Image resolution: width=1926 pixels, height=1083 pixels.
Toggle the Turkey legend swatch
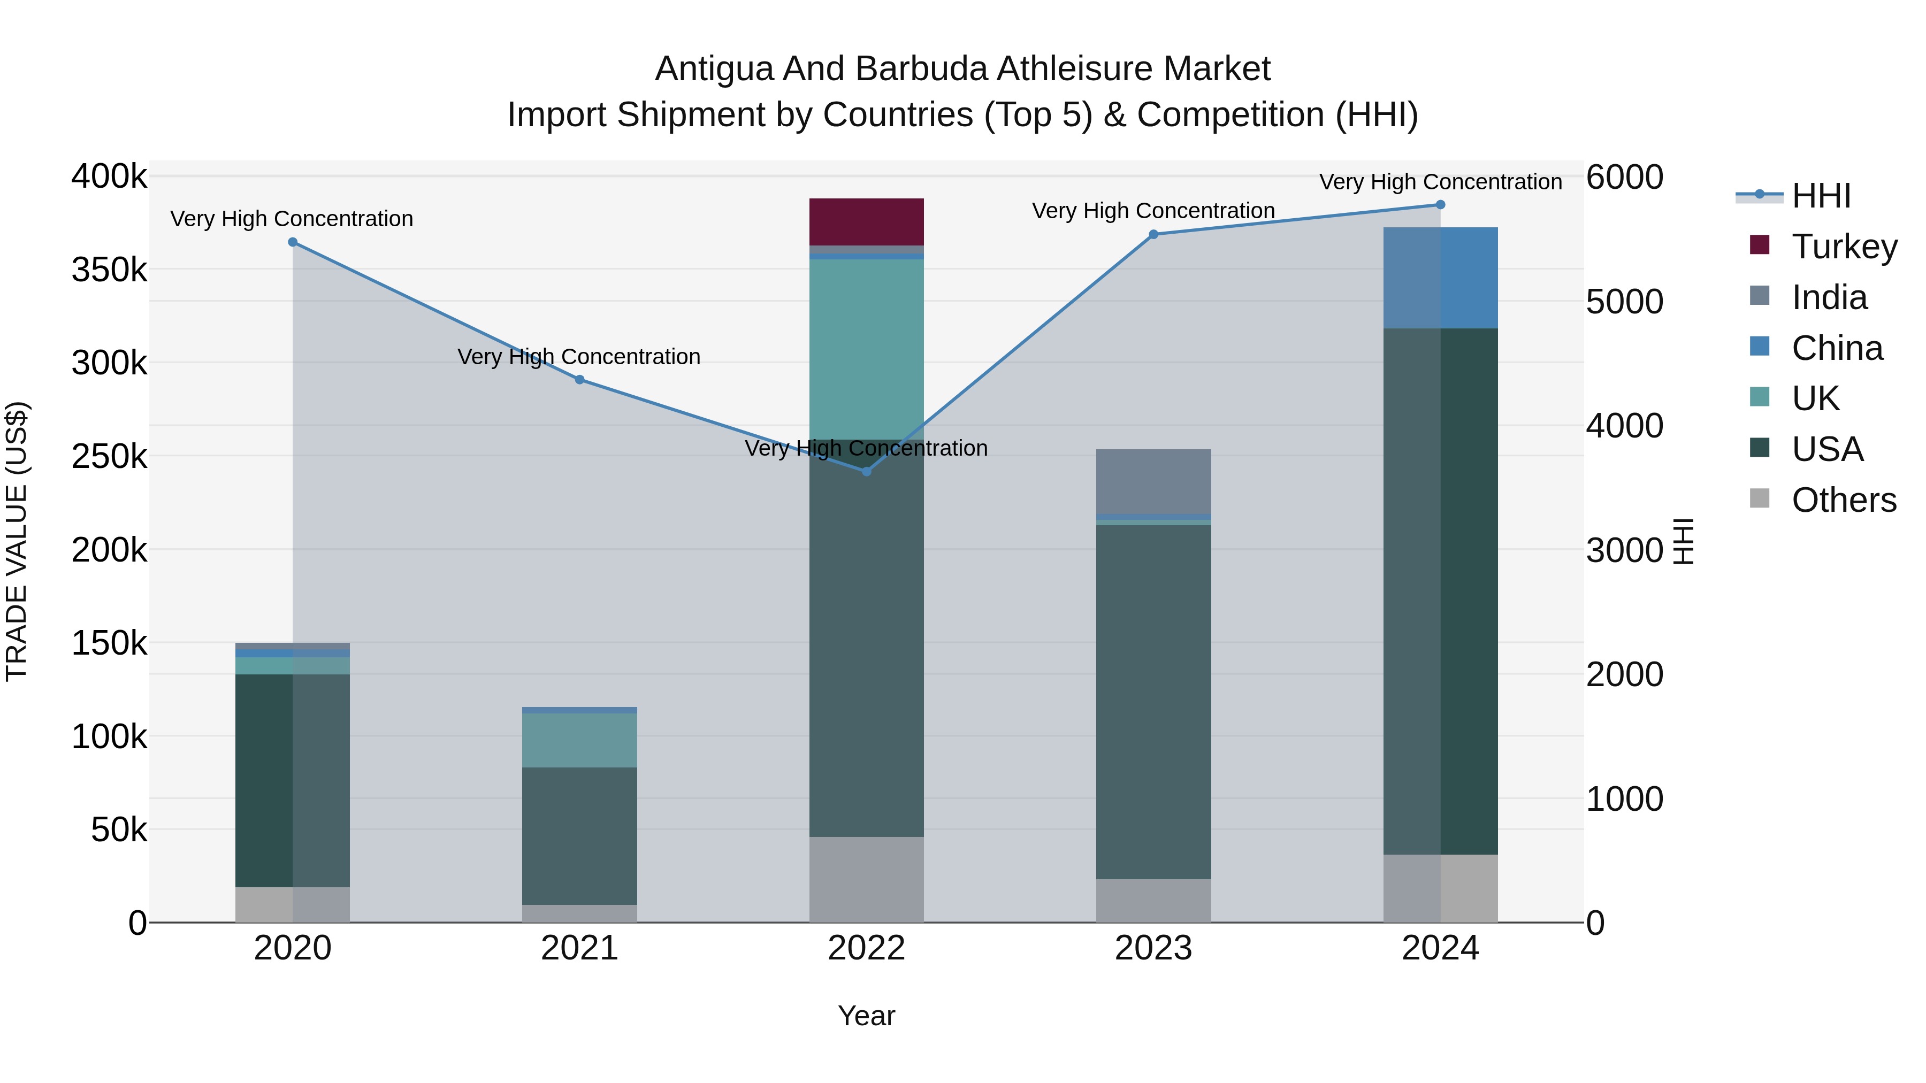(1760, 244)
